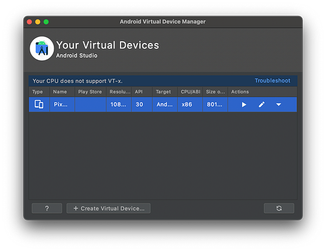The height and width of the screenshot is (251, 326).
Task: Refresh the device list
Action: [279, 208]
